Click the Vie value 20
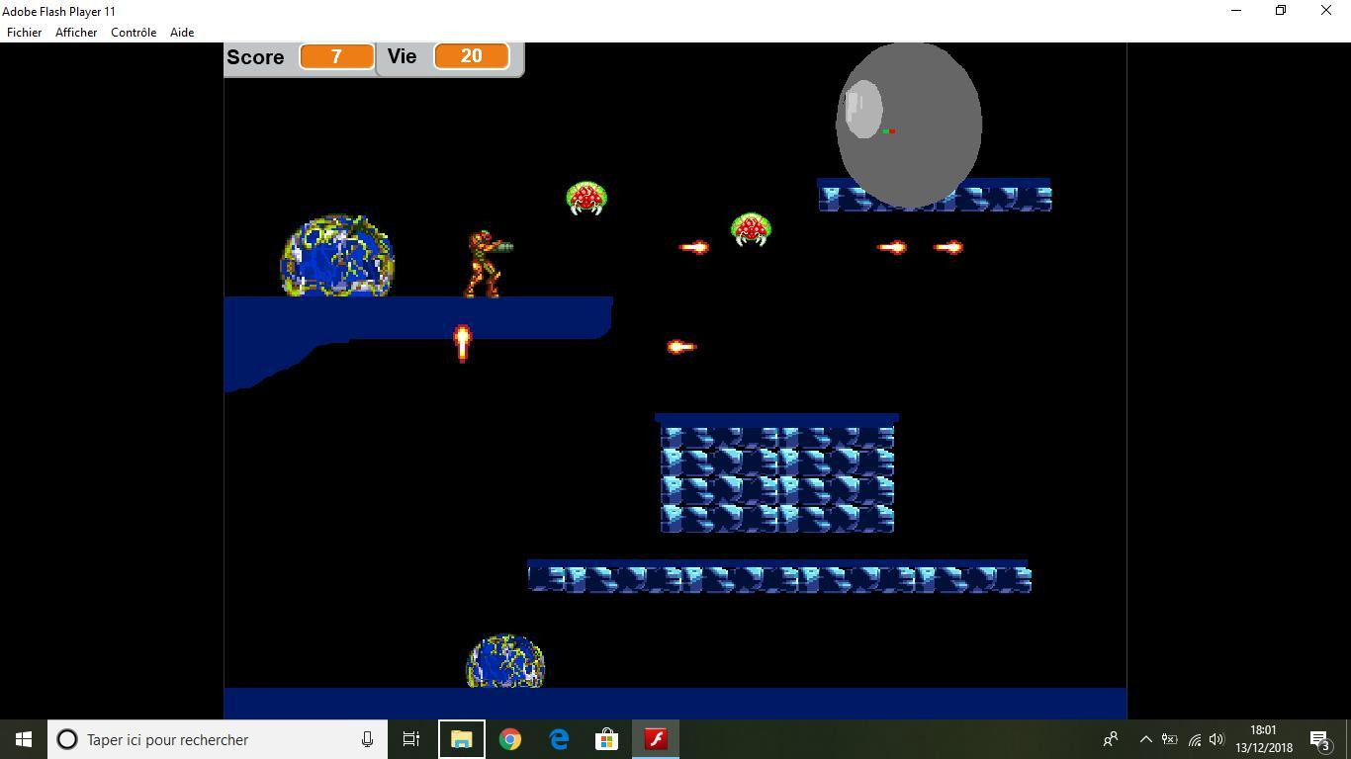1351x759 pixels. pyautogui.click(x=471, y=56)
